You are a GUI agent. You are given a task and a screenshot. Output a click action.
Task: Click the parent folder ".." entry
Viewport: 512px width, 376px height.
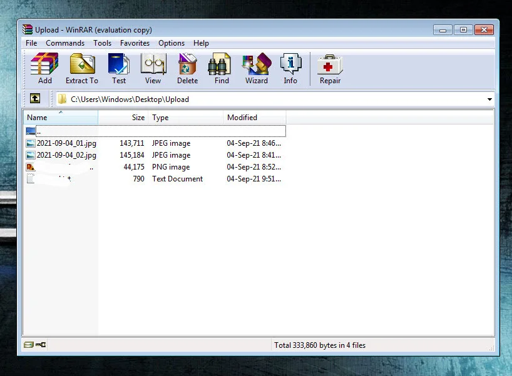pyautogui.click(x=39, y=131)
